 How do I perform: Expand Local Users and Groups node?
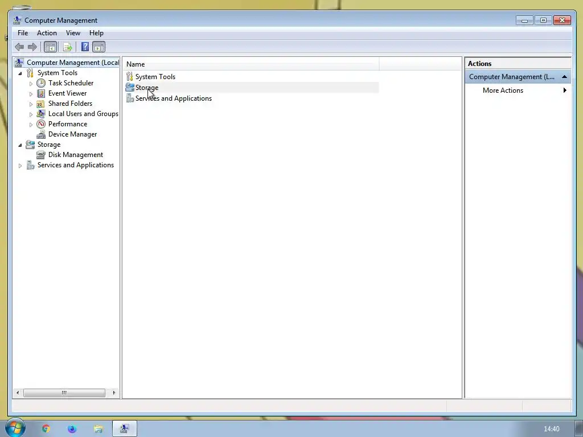[31, 114]
